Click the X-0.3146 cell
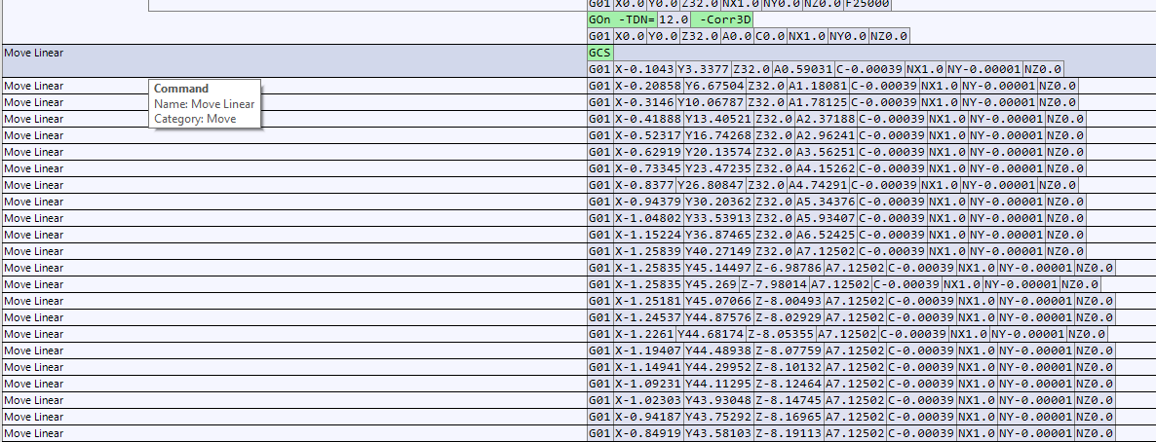The height and width of the screenshot is (442, 1156). click(644, 102)
